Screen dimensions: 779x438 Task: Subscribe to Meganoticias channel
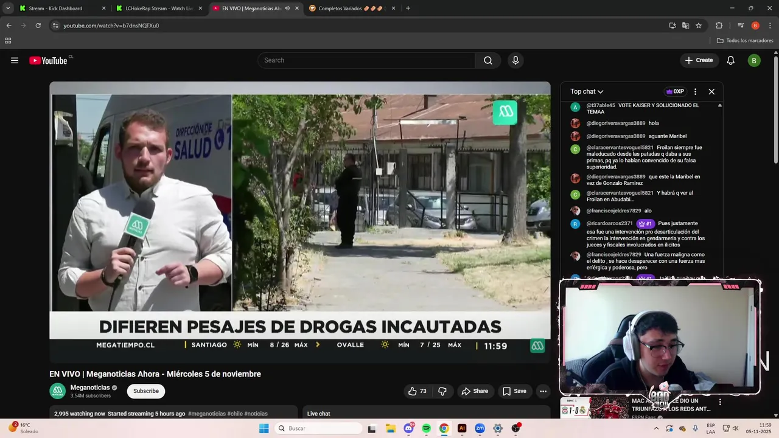coord(146,391)
